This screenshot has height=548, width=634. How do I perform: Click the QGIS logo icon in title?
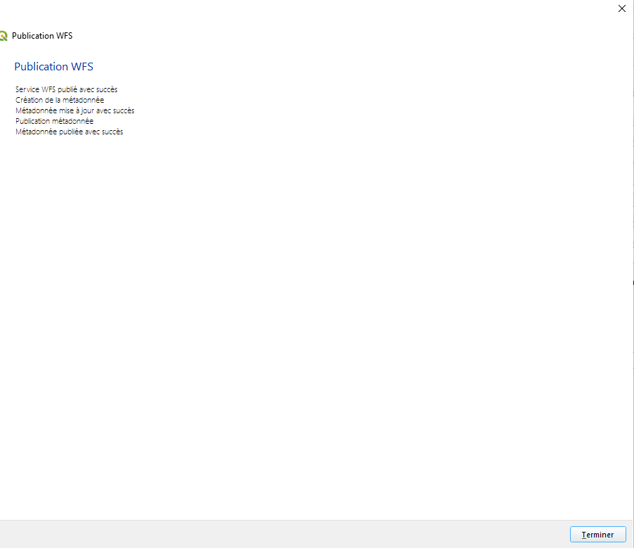point(4,36)
